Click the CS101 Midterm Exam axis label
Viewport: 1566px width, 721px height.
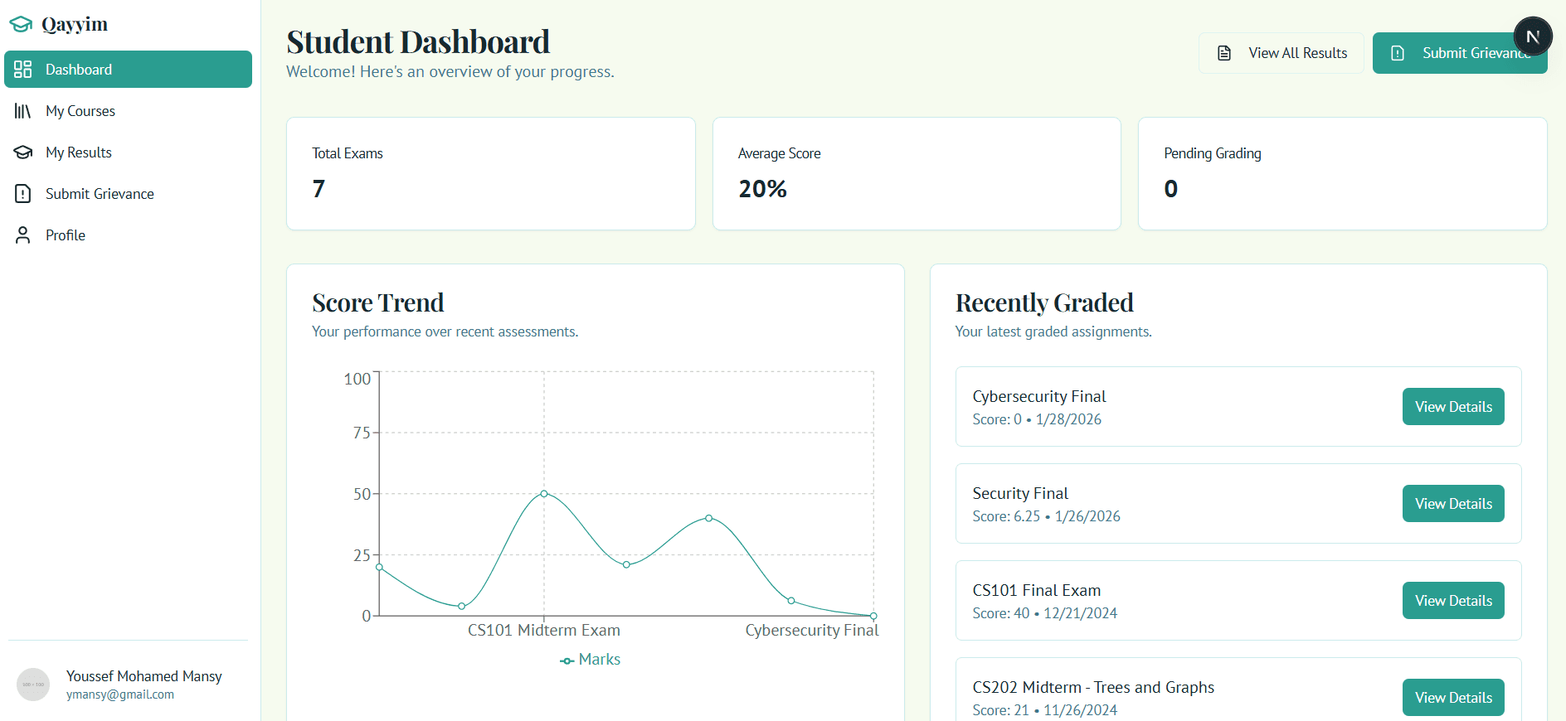[544, 630]
